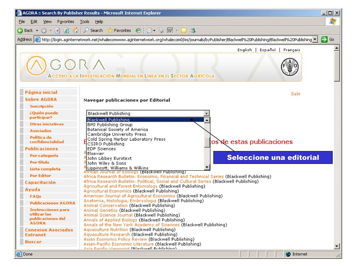Choose Cambridge University Press from the list

[x=117, y=134]
